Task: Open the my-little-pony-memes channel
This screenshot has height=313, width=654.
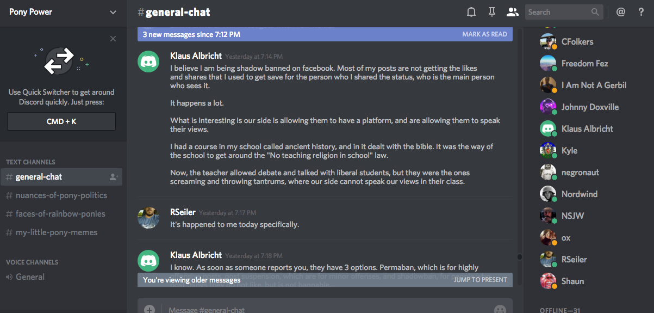Action: pos(57,232)
